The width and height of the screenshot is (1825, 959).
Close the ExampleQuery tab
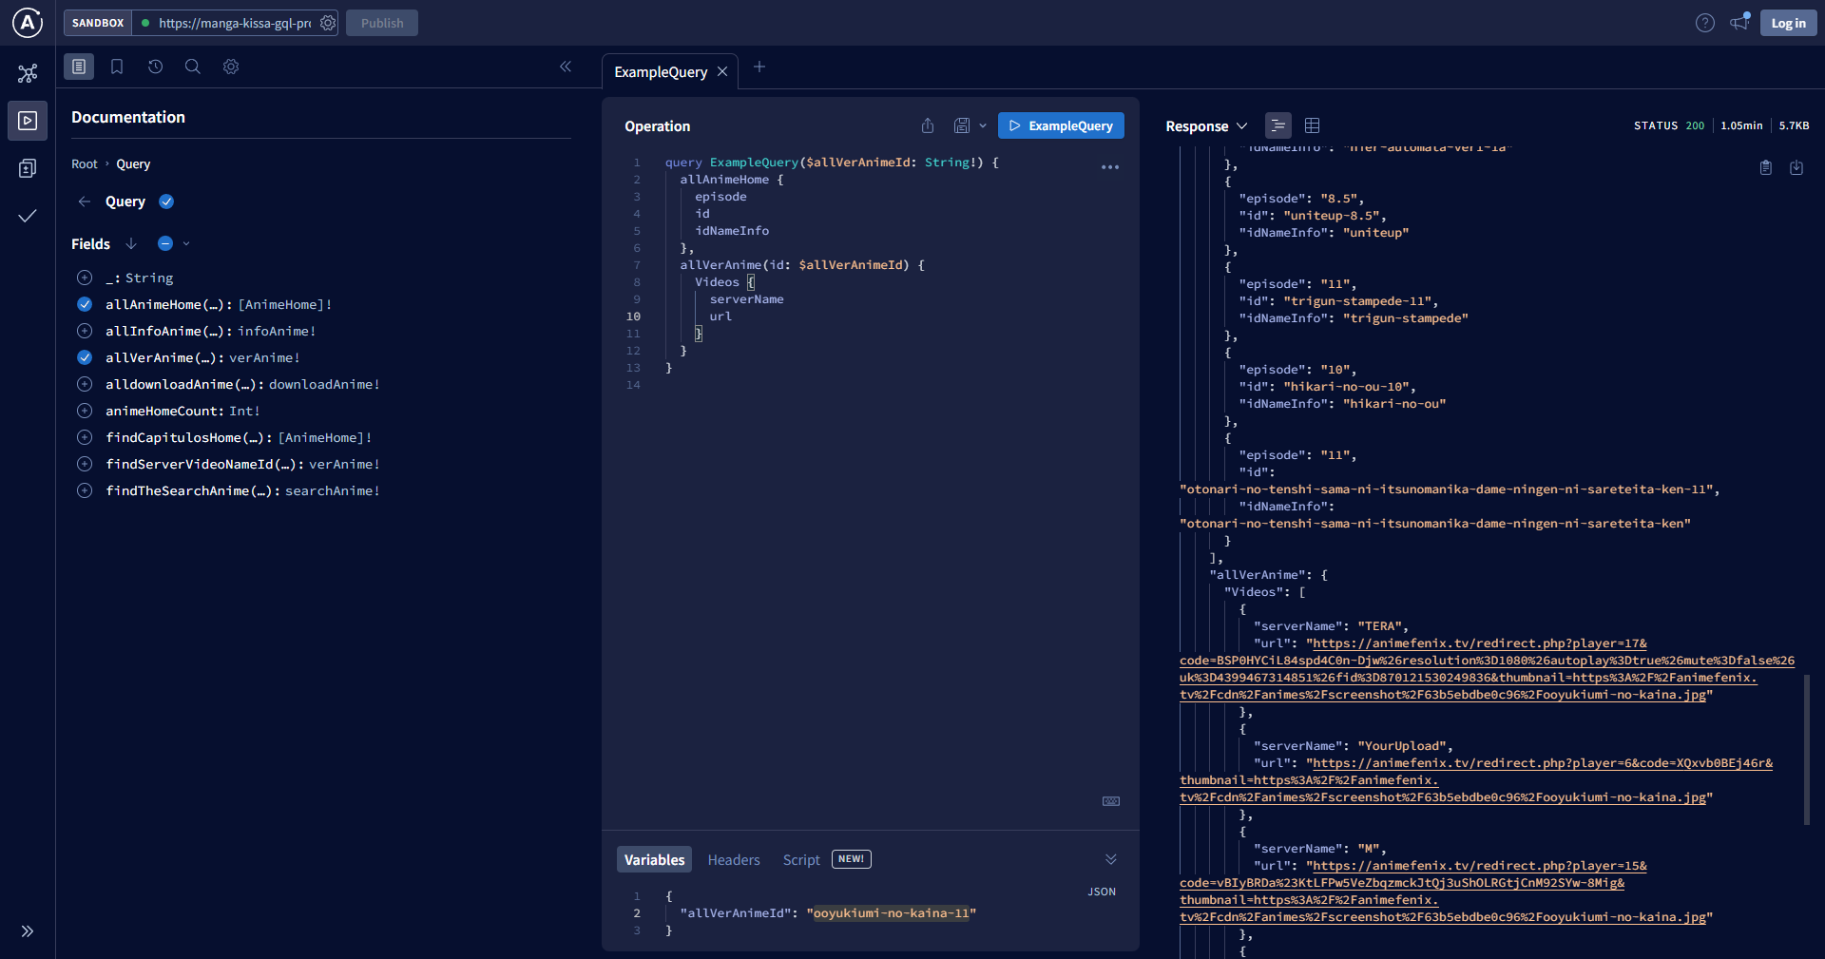(x=722, y=72)
